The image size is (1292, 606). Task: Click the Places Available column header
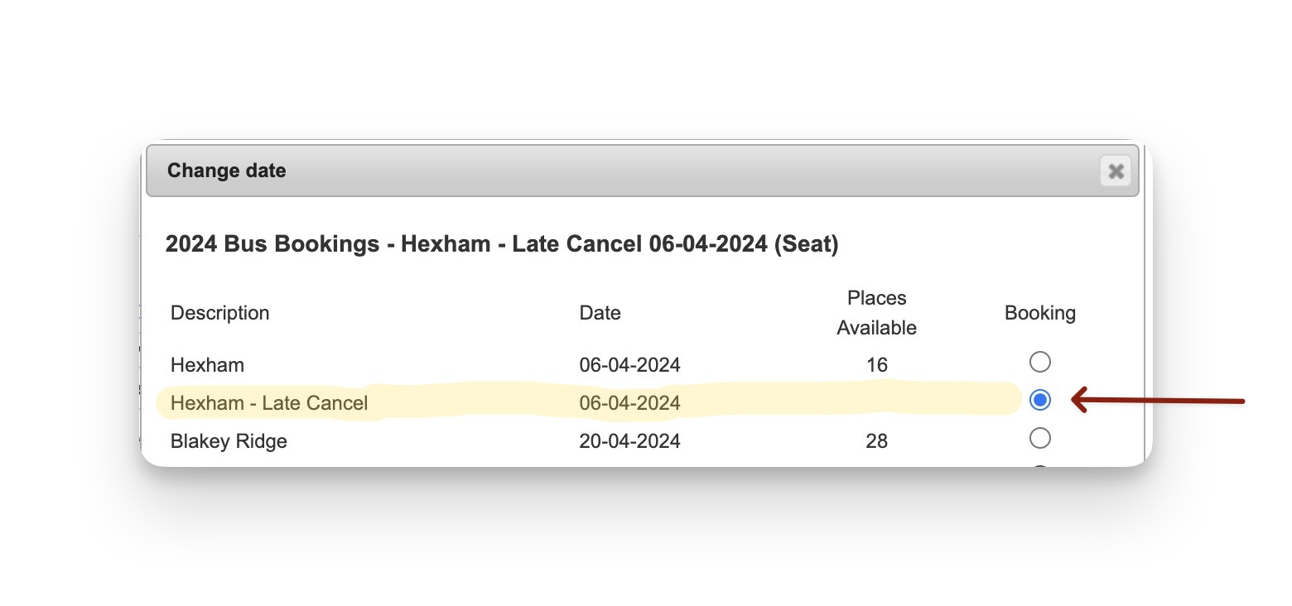click(x=875, y=313)
